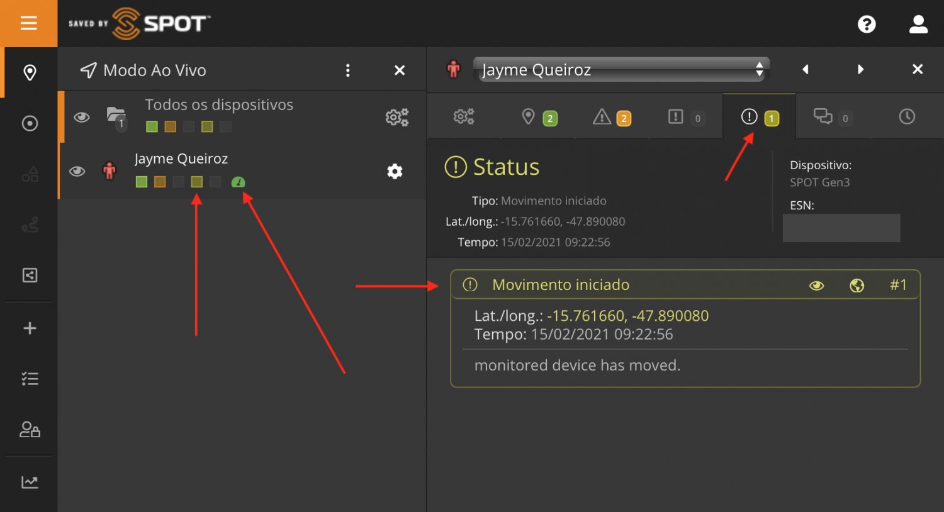944x512 pixels.
Task: Select the Todos os dispositivos group
Action: tap(218, 105)
